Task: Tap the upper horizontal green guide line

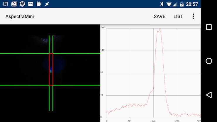Action: click(50, 54)
